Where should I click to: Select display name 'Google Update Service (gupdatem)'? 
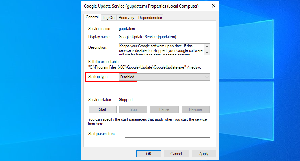click(x=147, y=37)
